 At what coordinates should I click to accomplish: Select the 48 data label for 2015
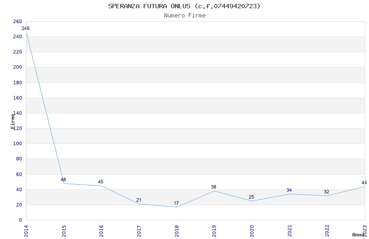63,179
